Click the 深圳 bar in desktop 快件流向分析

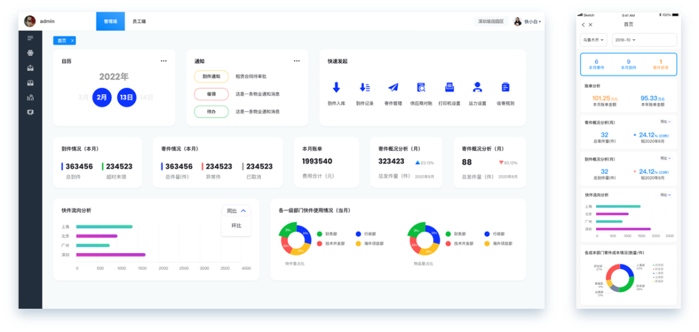point(111,254)
